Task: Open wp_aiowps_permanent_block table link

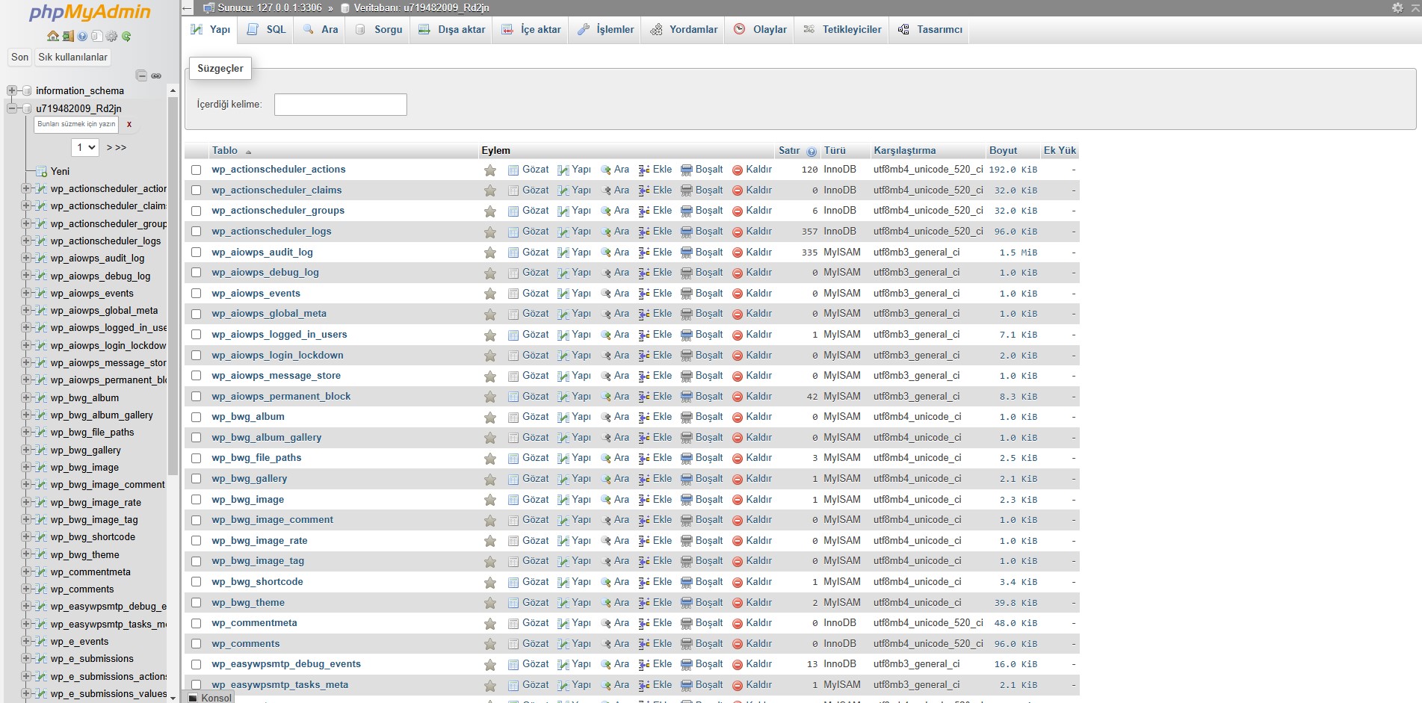Action: (281, 397)
